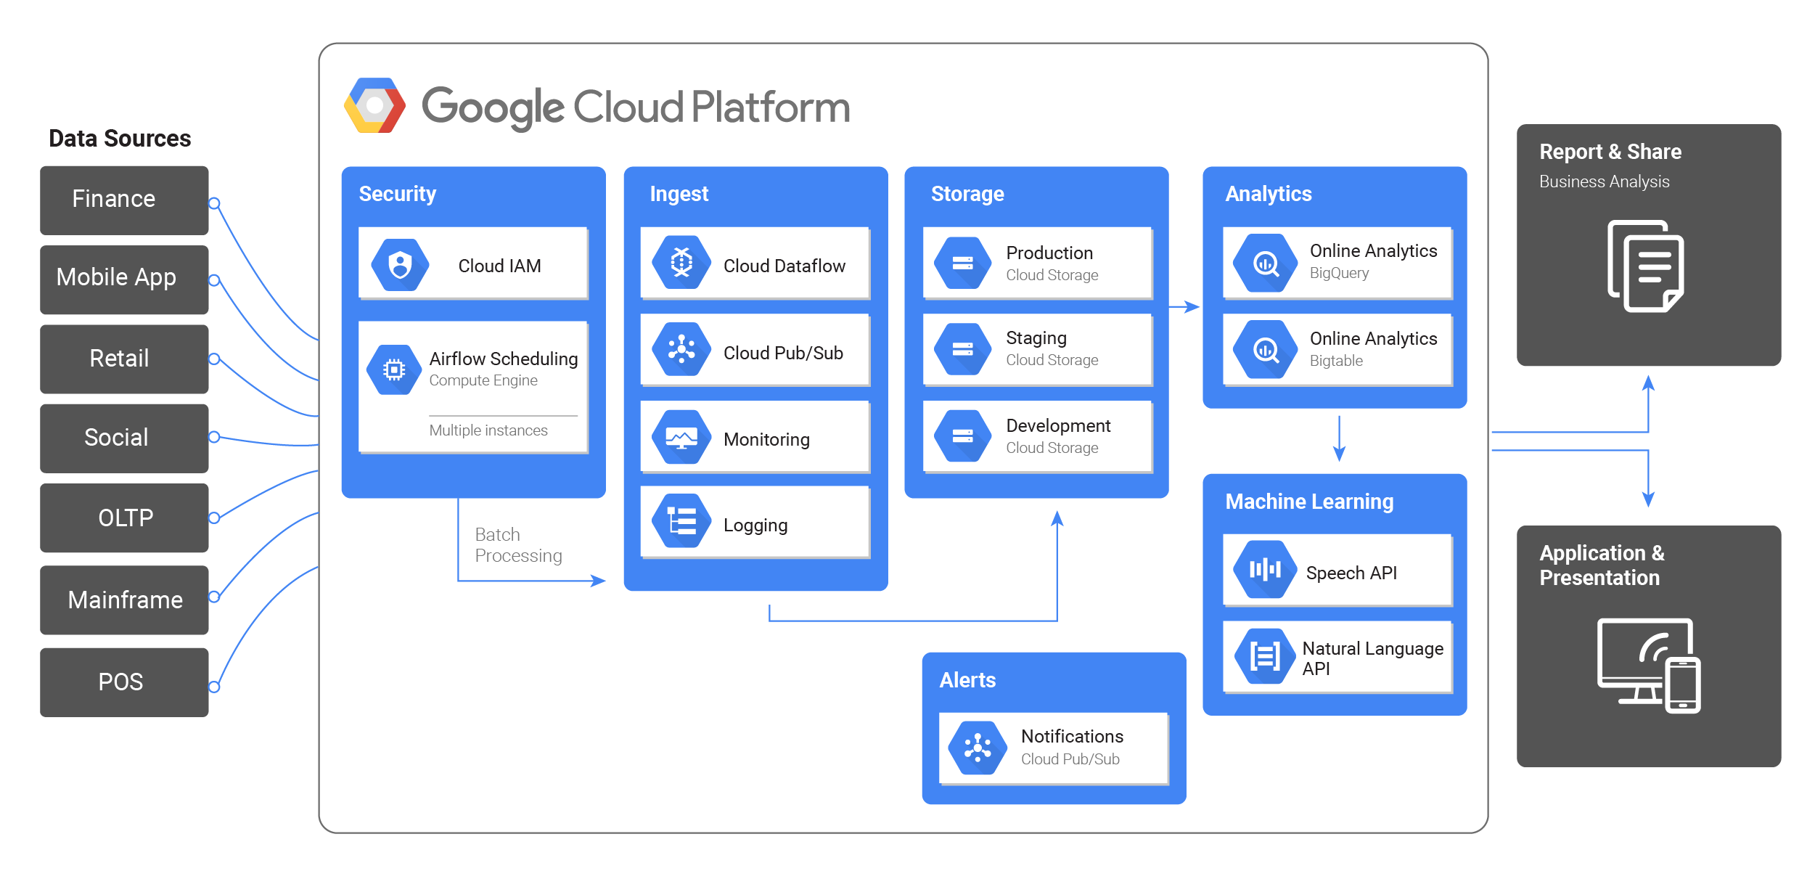Click the Cloud Pub/Sub icon in Ingest

(x=681, y=349)
